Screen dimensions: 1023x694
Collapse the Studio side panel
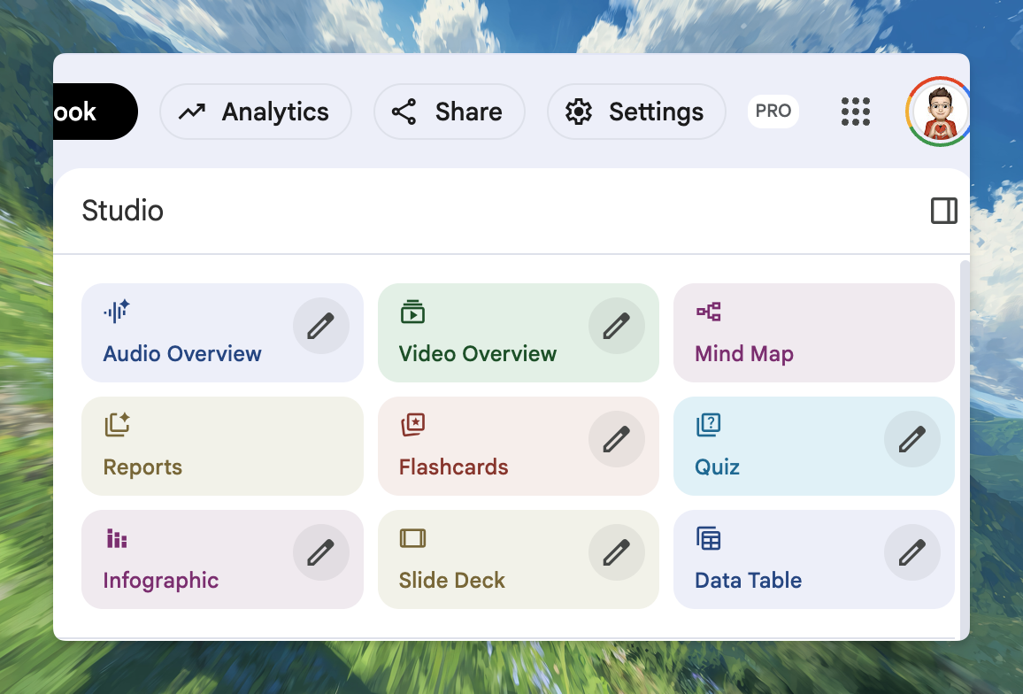(x=943, y=211)
